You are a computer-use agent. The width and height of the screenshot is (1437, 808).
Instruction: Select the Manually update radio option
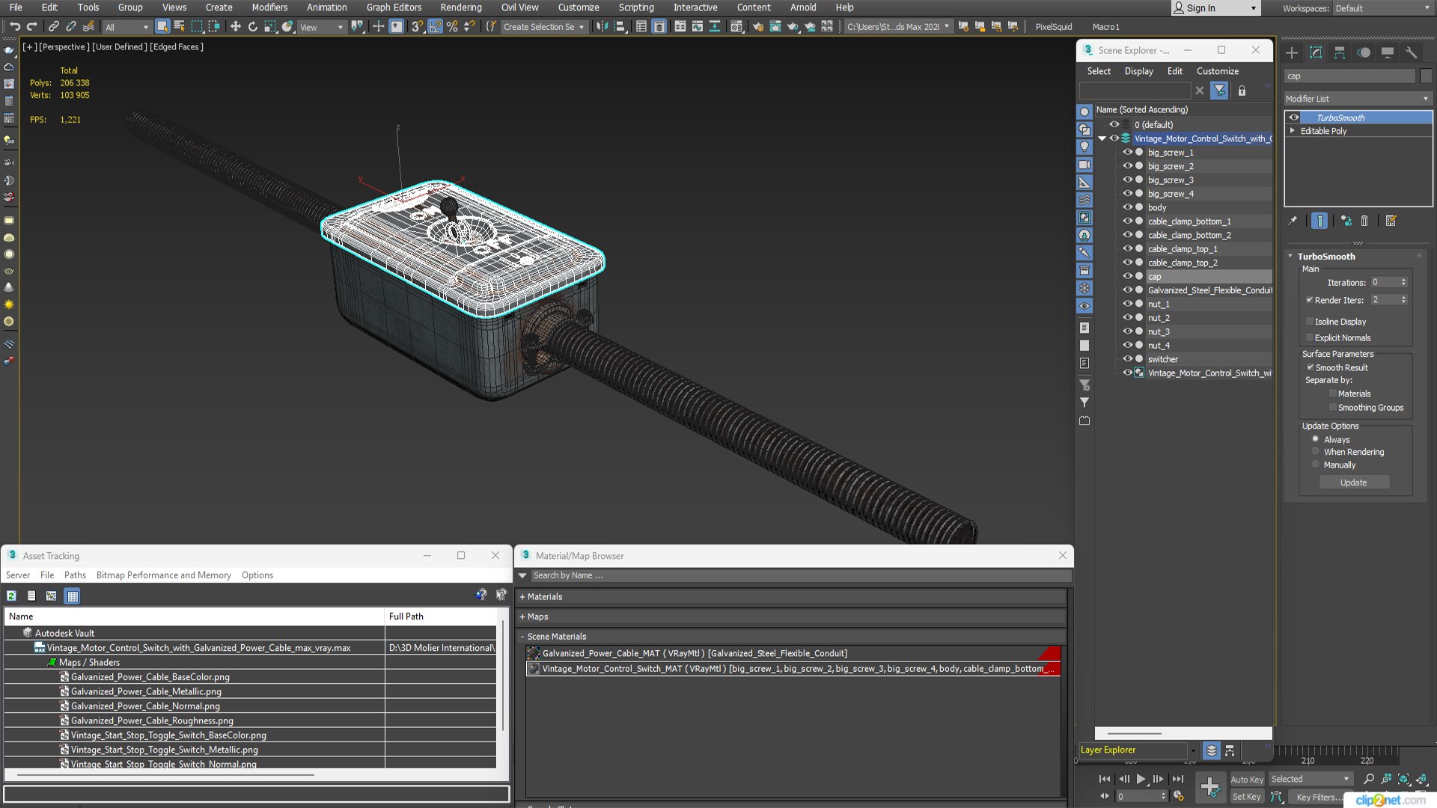coord(1315,465)
